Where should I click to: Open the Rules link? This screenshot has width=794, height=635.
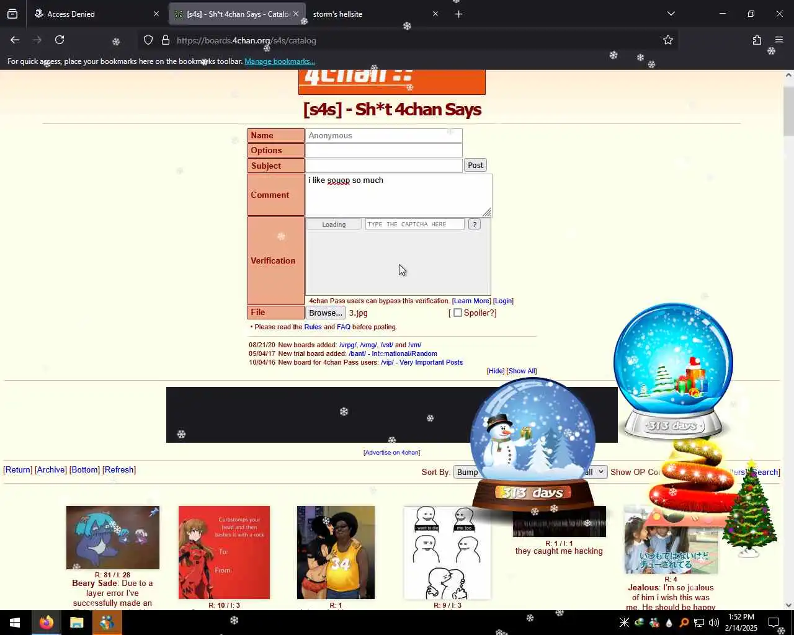[x=313, y=327]
